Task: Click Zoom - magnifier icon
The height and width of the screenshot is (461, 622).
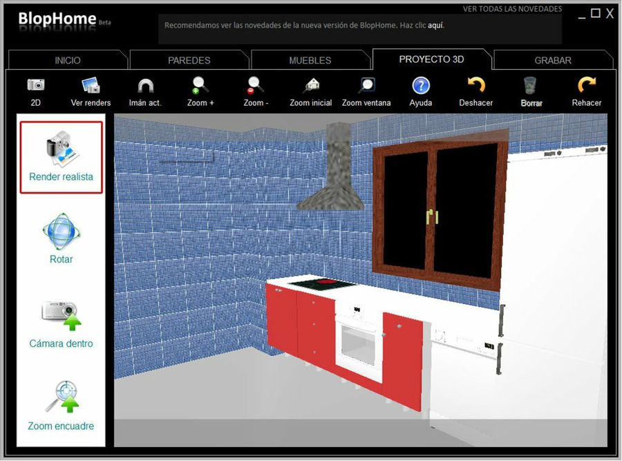Action: click(x=255, y=86)
